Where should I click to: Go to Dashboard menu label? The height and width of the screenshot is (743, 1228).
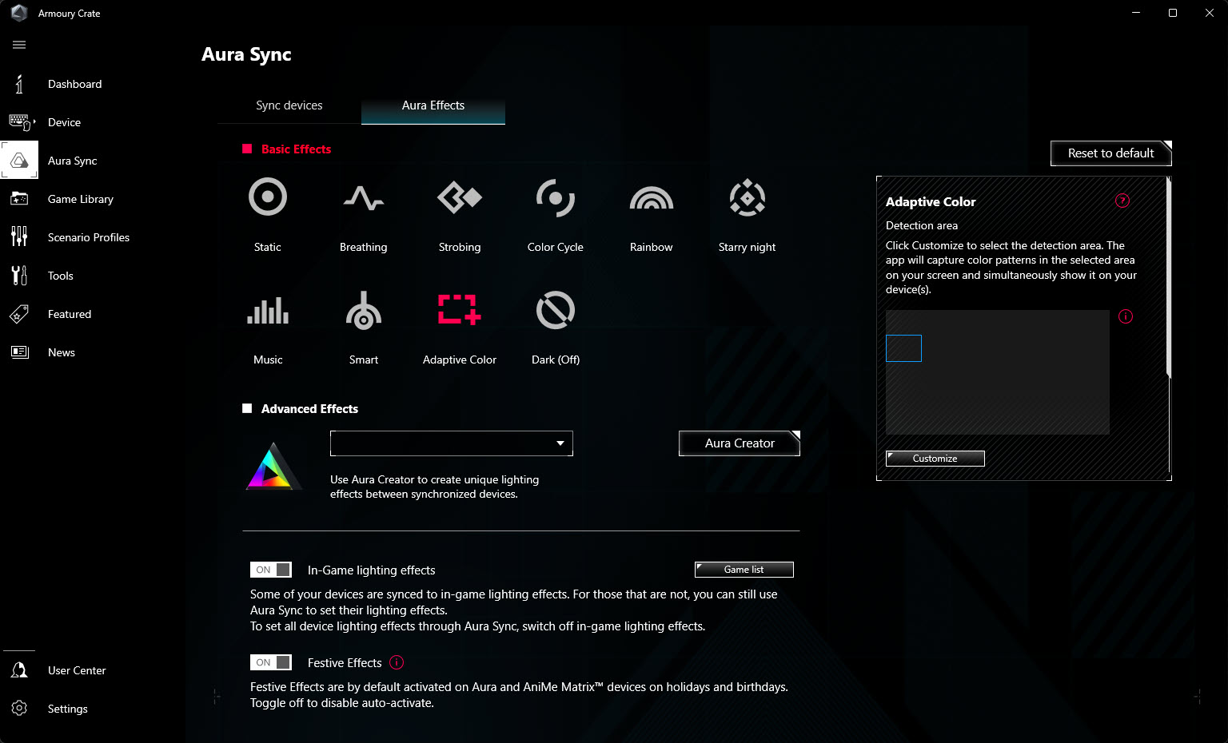click(x=75, y=84)
